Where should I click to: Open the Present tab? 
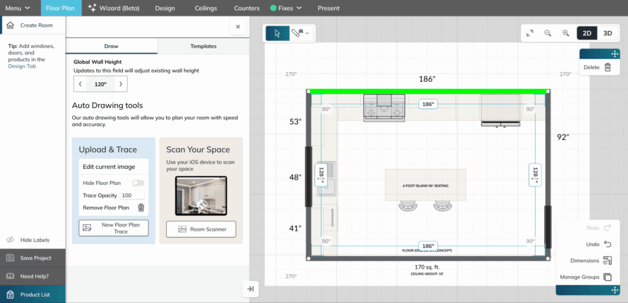[329, 8]
